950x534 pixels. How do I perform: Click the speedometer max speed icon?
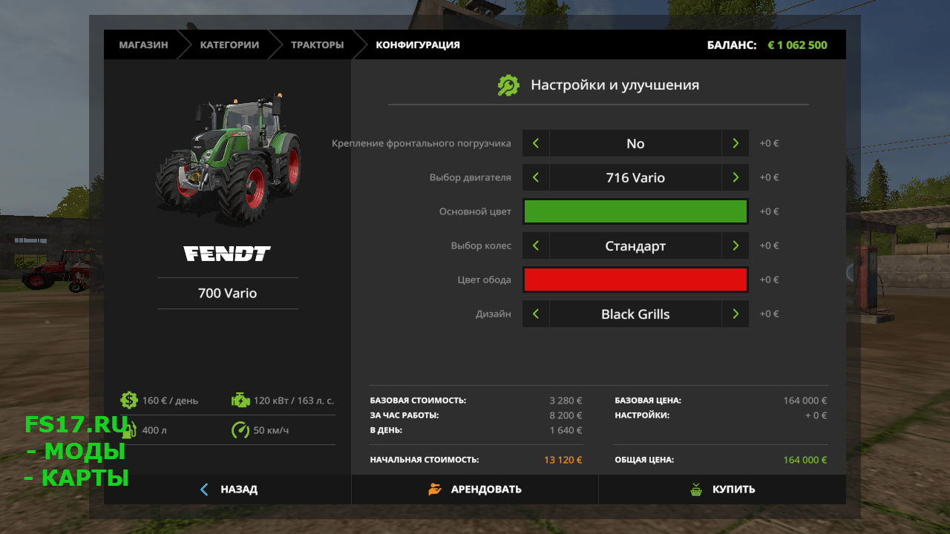coord(240,430)
